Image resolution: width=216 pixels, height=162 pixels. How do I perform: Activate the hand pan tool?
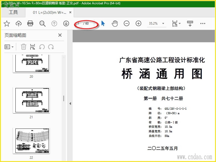[114, 23]
